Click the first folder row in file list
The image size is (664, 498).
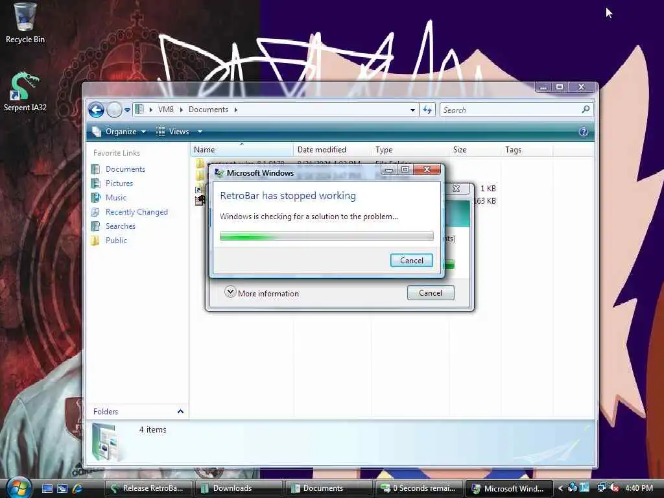click(303, 163)
